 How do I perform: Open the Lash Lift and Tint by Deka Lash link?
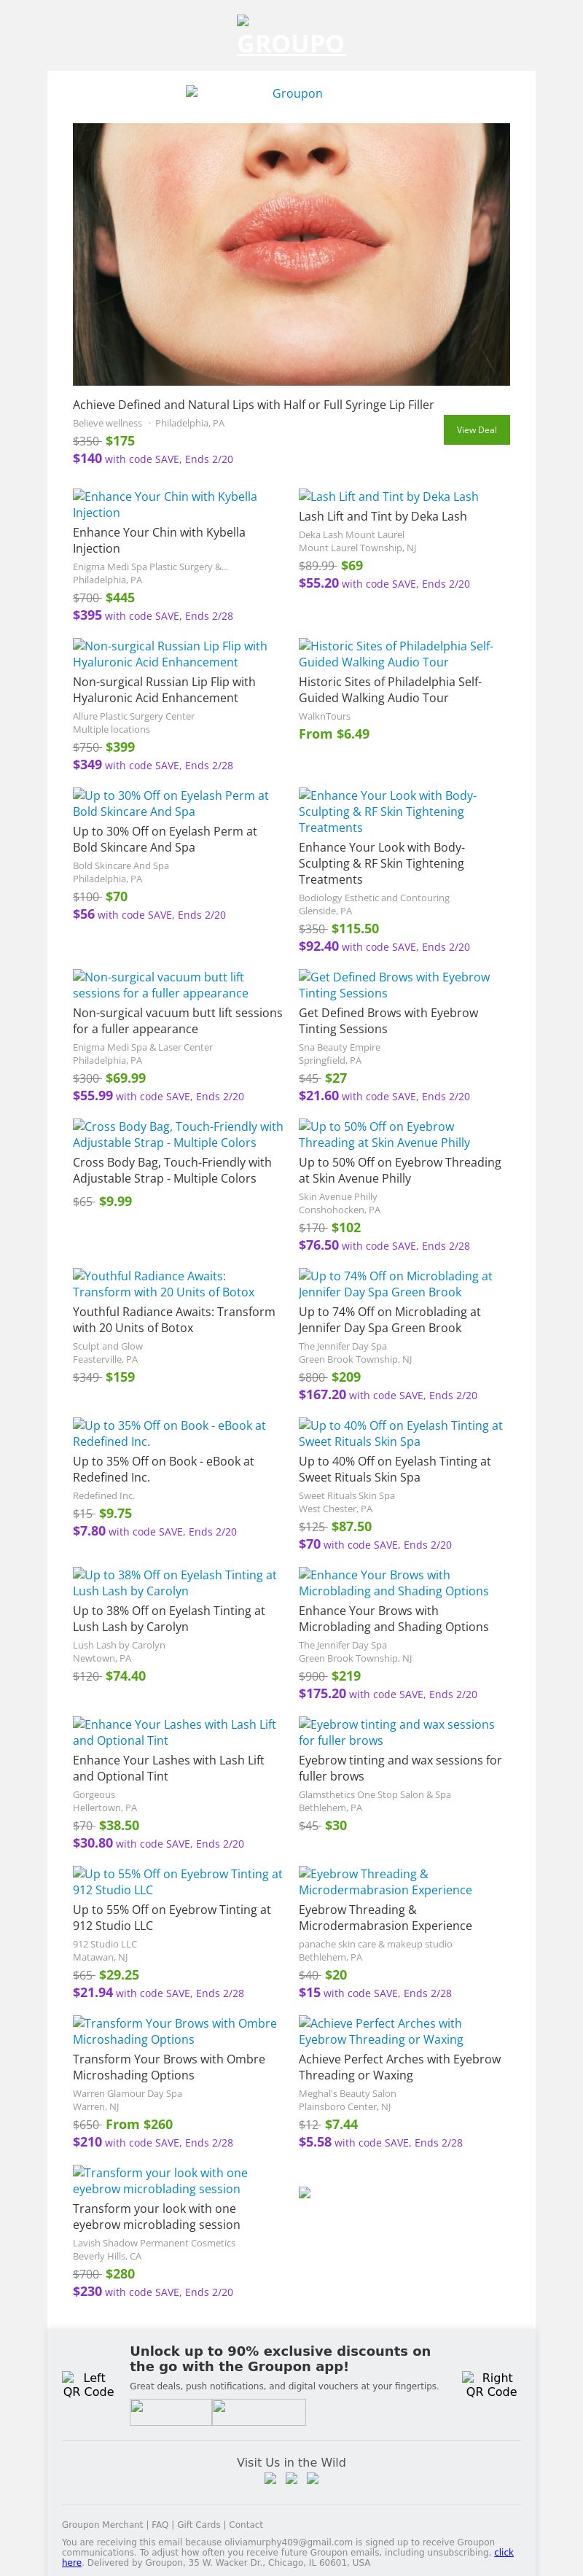[x=388, y=496]
